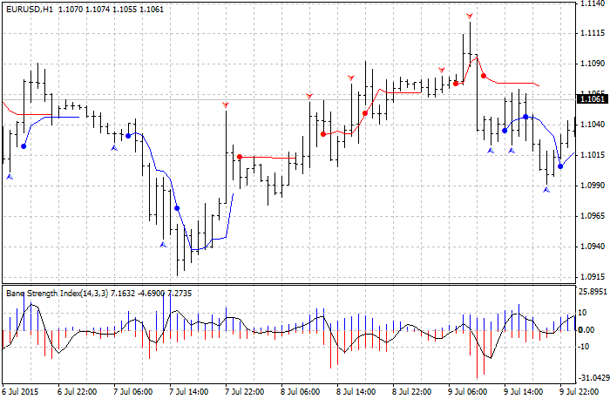
Task: Click the blue dot on the falling line near 7 Jul 14:00
Action: [x=177, y=208]
